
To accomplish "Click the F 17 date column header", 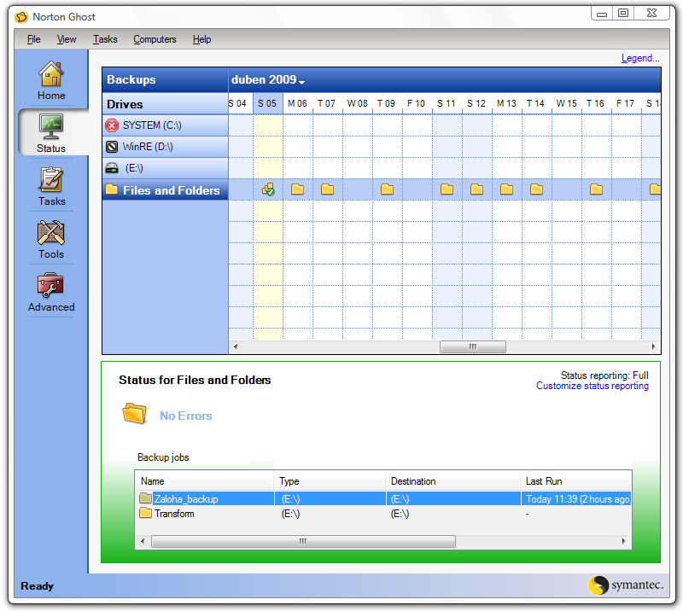I will (626, 103).
